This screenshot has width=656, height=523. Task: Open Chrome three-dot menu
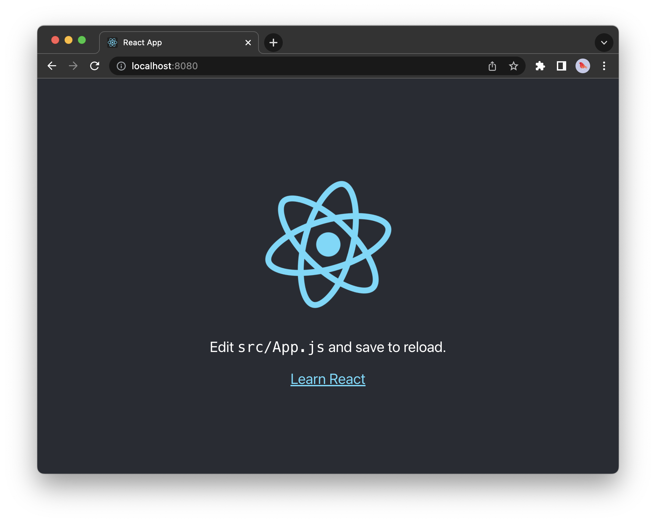[604, 66]
